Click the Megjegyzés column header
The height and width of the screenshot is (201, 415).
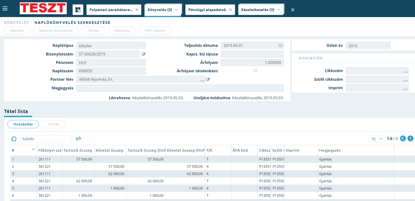[356, 150]
